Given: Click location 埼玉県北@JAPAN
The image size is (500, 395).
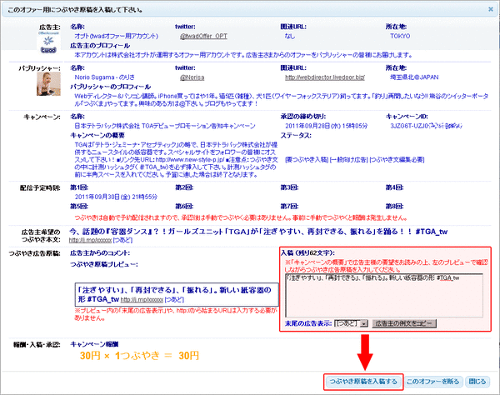Looking at the screenshot, I should tap(414, 77).
